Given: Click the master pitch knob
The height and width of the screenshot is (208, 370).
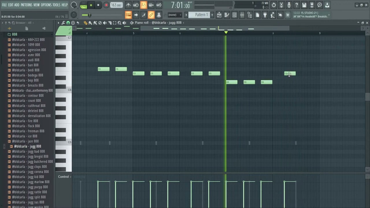Looking at the screenshot, I should (x=74, y=15).
